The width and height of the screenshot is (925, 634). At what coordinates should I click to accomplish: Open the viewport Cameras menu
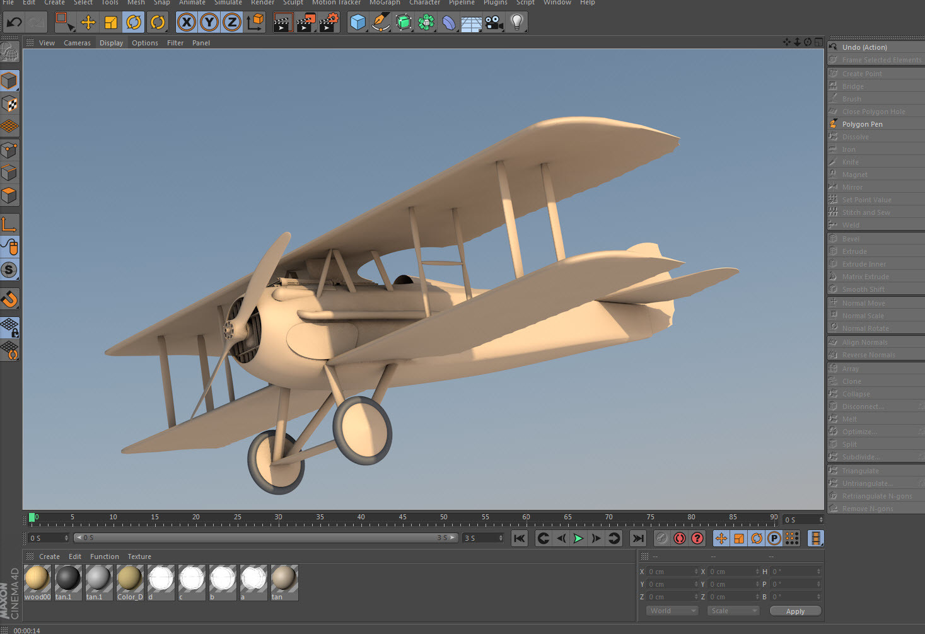[x=77, y=43]
